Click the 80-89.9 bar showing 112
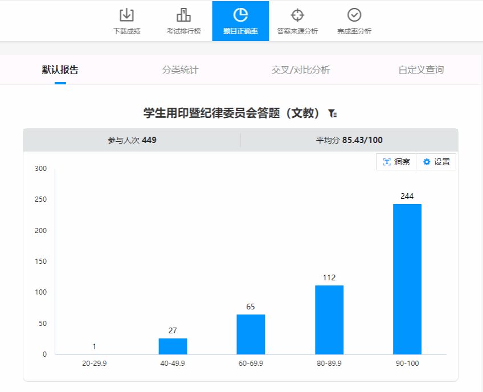The image size is (483, 392). (329, 320)
